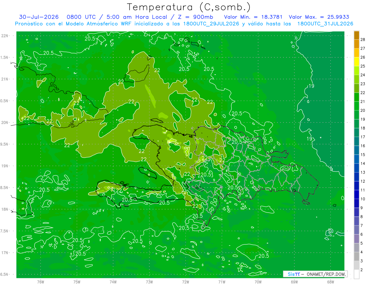
Task: Click the color scale segment between 3 and 4
Action: [x=356, y=256]
